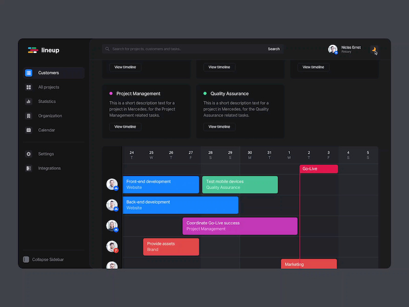Click the Search button
The height and width of the screenshot is (307, 409).
coord(274,49)
